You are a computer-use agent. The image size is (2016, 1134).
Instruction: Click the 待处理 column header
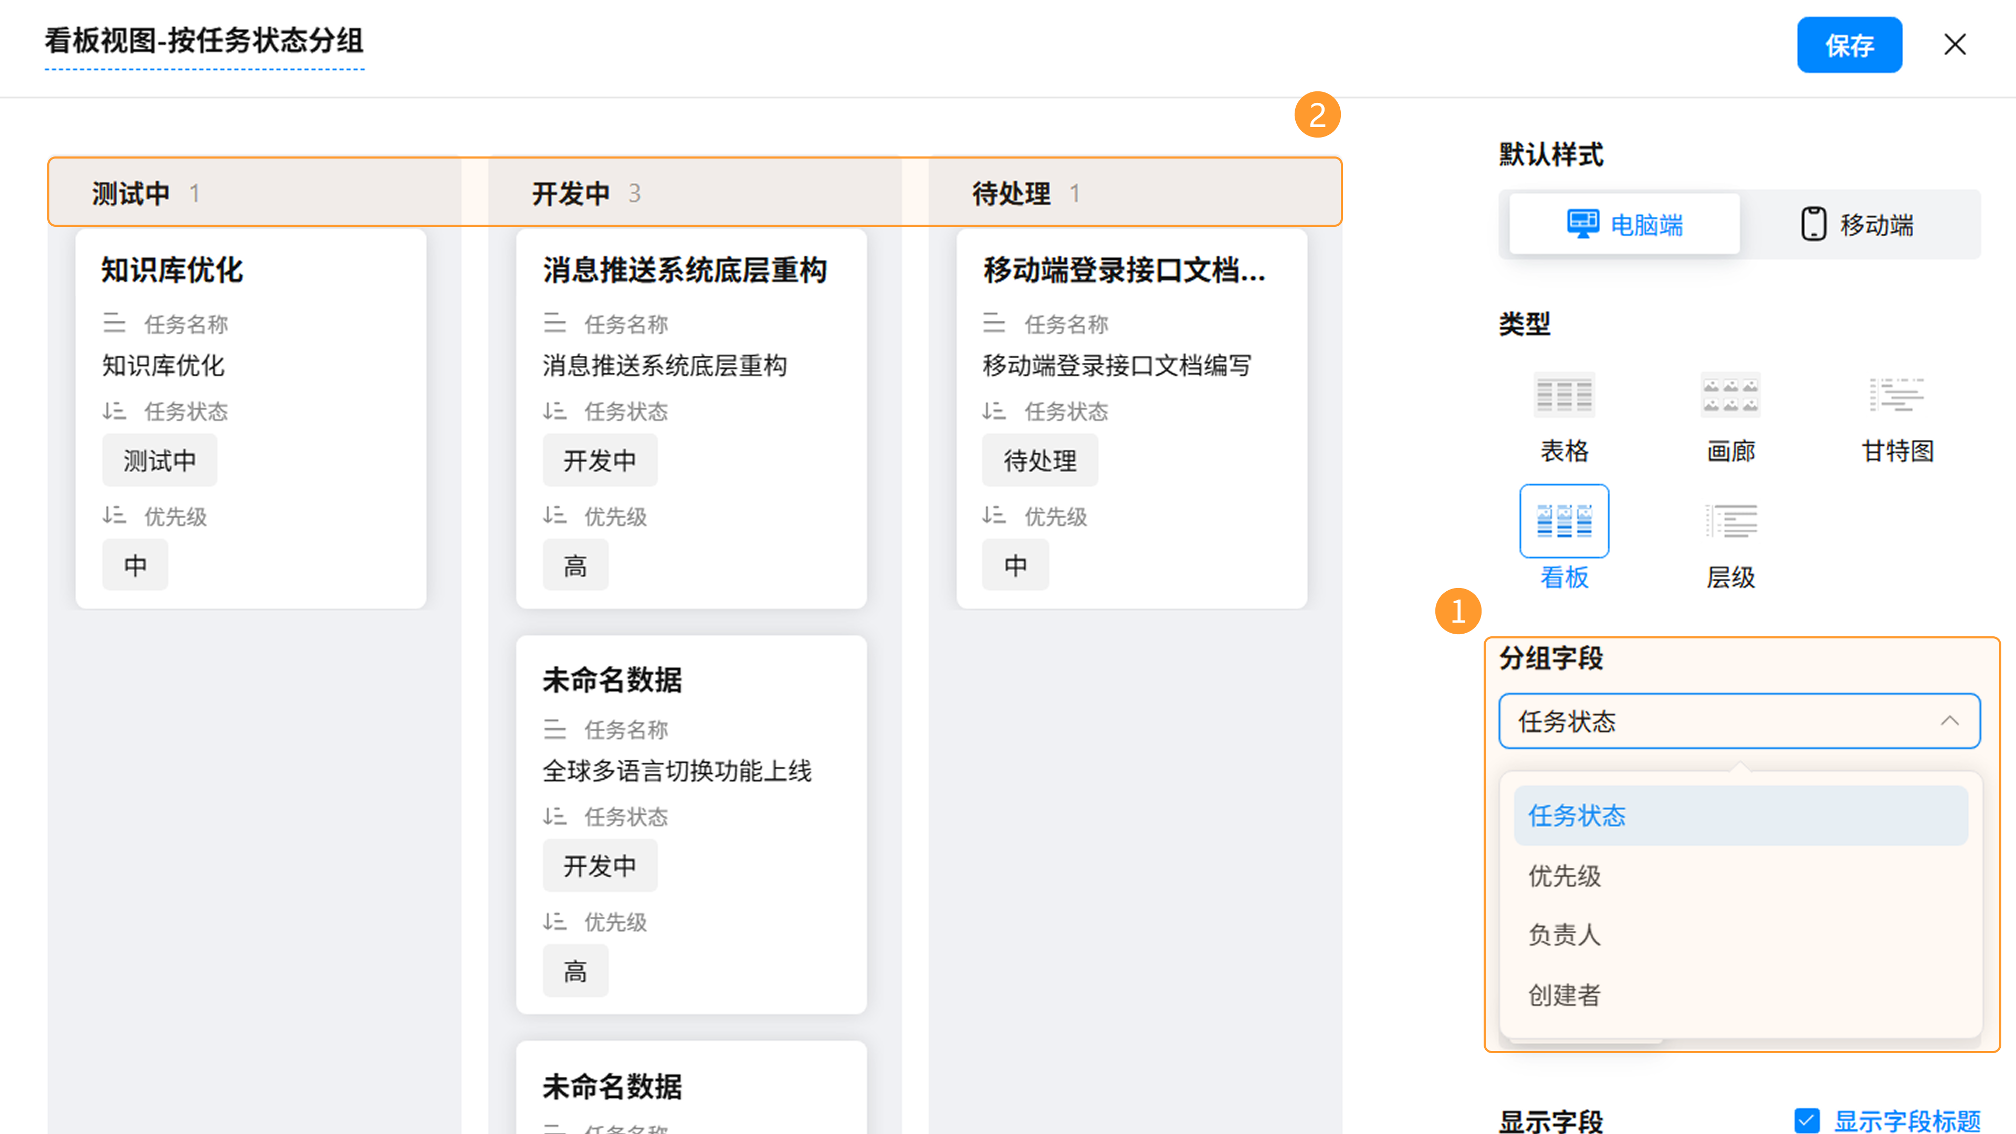[x=1010, y=193]
